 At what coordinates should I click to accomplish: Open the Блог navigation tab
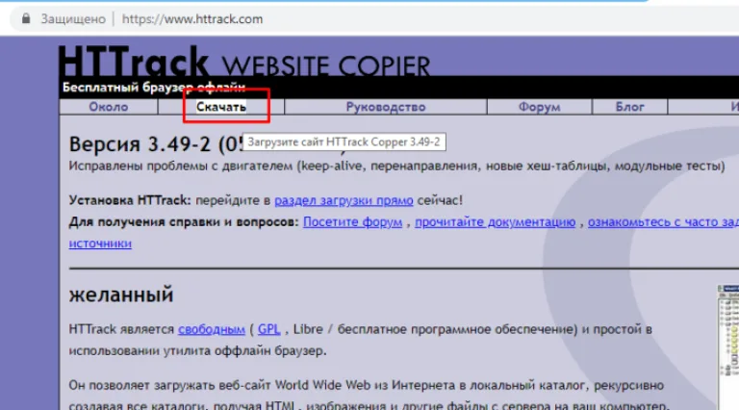[x=629, y=107]
